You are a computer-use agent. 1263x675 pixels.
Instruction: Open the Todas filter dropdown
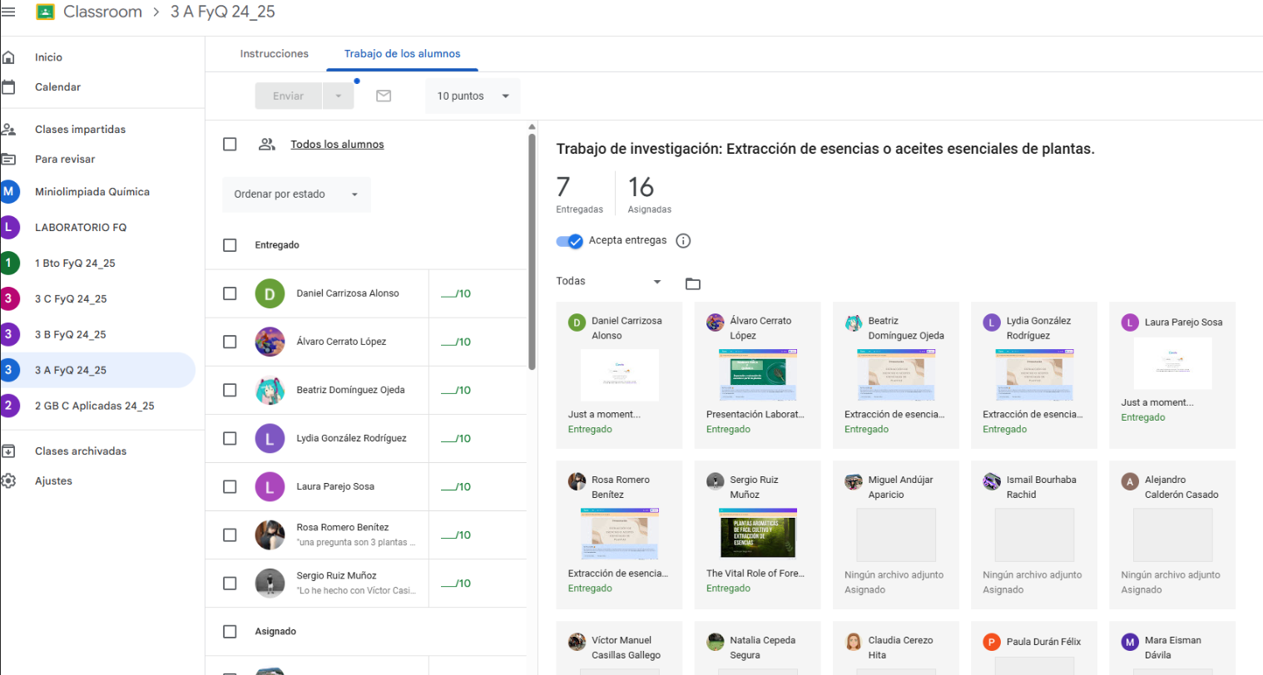[609, 282]
